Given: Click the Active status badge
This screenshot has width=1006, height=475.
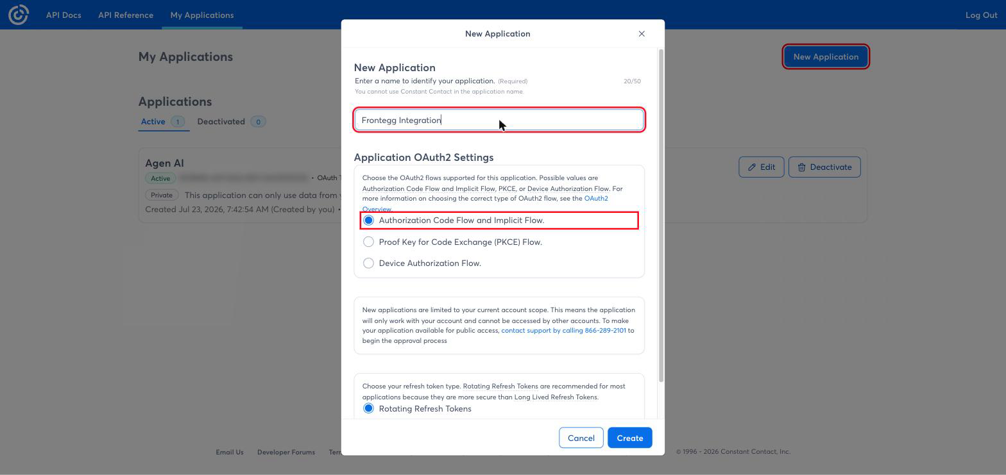Looking at the screenshot, I should click(x=160, y=178).
